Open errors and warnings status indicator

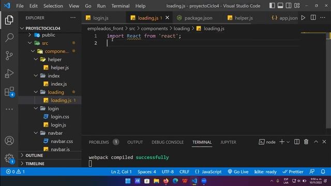pyautogui.click(x=15, y=172)
